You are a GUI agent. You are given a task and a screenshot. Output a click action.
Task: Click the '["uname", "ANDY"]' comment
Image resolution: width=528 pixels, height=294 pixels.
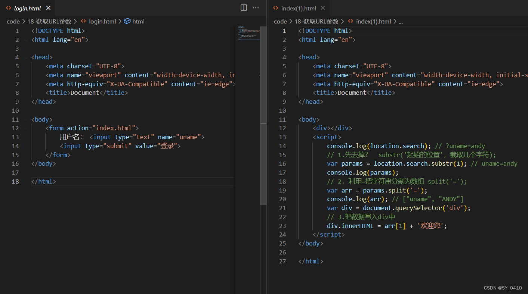point(433,199)
